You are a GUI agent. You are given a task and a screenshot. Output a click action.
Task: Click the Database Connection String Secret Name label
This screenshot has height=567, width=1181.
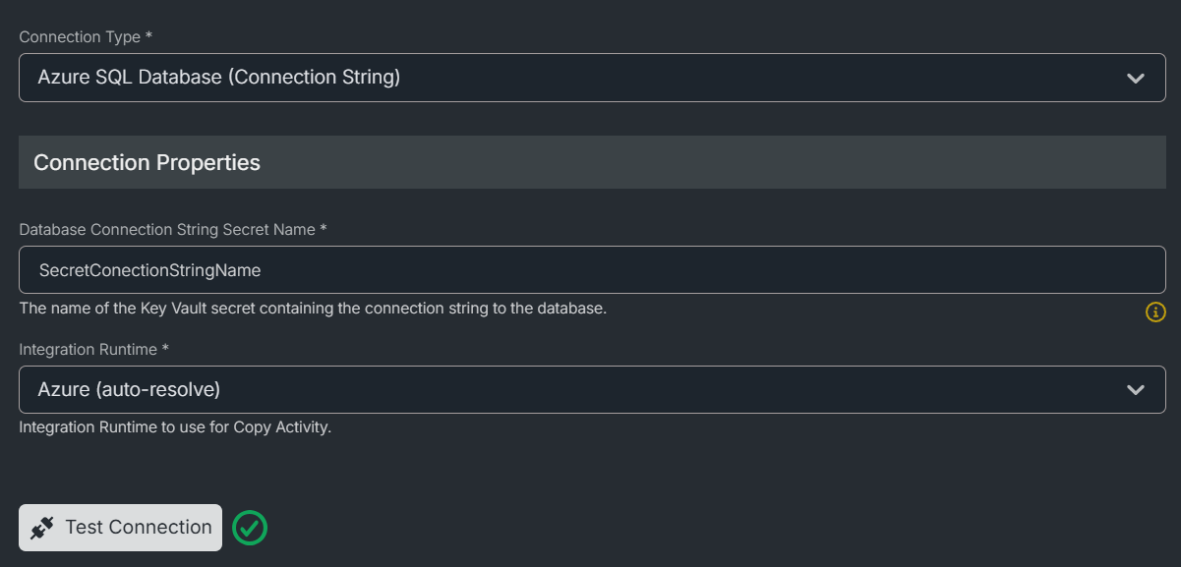coord(167,230)
